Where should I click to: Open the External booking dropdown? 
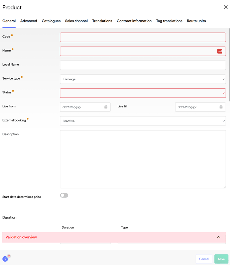[143, 121]
